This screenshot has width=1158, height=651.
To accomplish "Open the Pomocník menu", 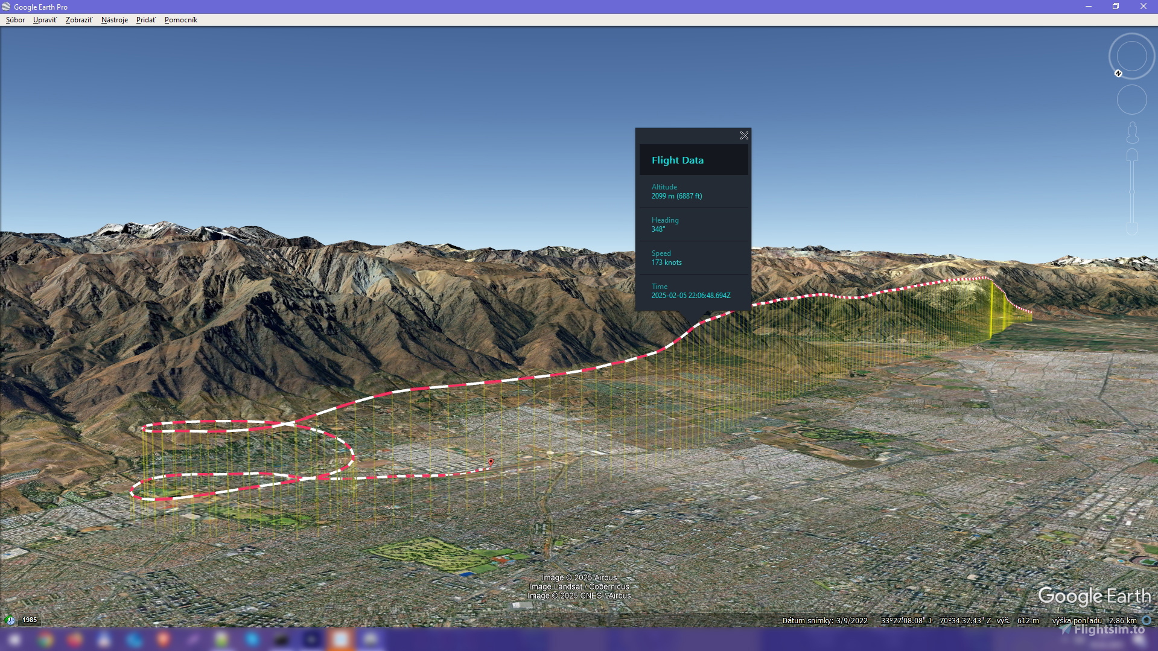I will 181,20.
